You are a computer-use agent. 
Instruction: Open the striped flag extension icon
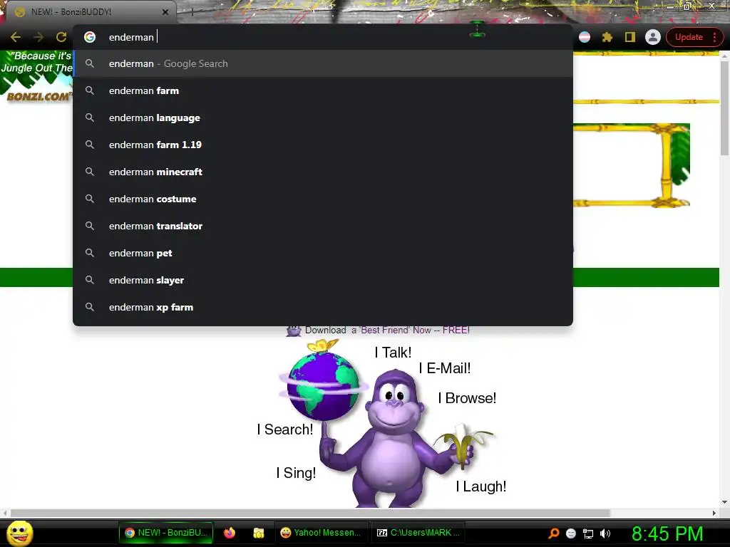pos(585,37)
